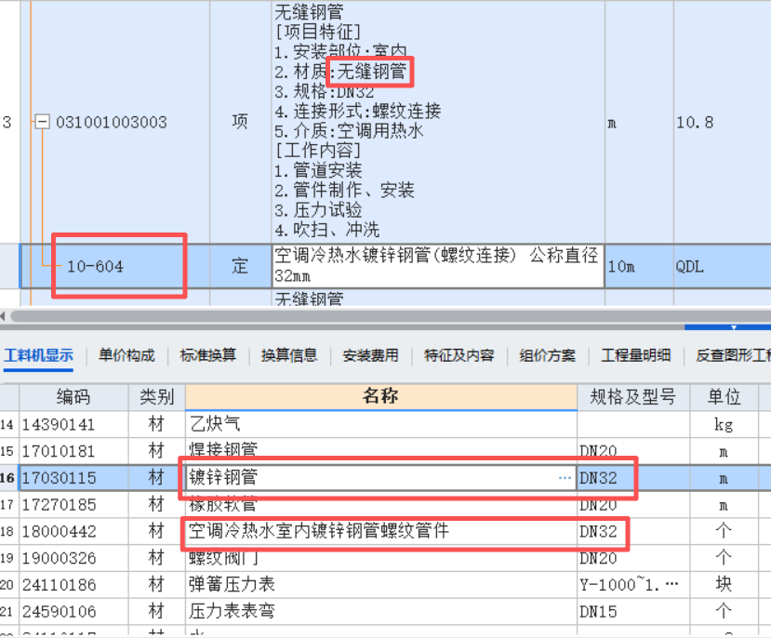The width and height of the screenshot is (771, 638).
Task: Open the ellipsis editor in 镀锌钢管 name cell
Action: click(x=565, y=478)
